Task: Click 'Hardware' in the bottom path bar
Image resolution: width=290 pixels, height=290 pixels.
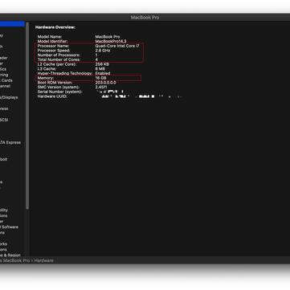Action: pyautogui.click(x=44, y=260)
